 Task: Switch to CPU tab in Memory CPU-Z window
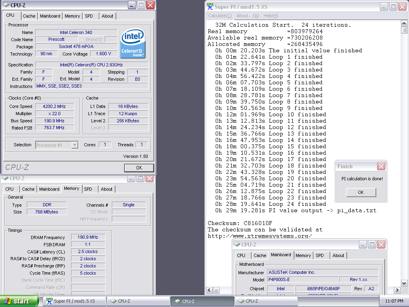click(x=10, y=189)
